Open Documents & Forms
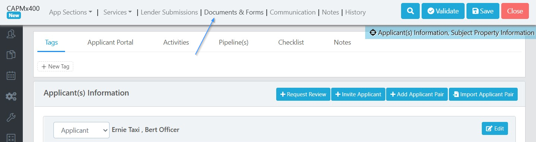The height and width of the screenshot is (142, 536). 234,12
